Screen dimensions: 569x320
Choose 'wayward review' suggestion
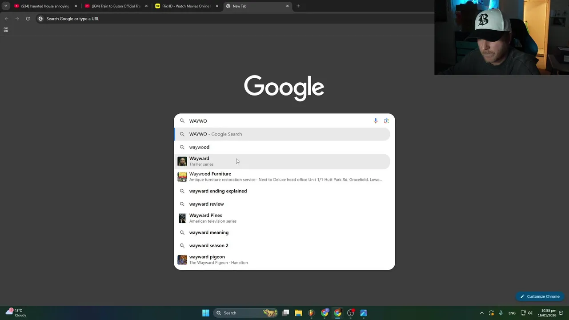coord(282,204)
